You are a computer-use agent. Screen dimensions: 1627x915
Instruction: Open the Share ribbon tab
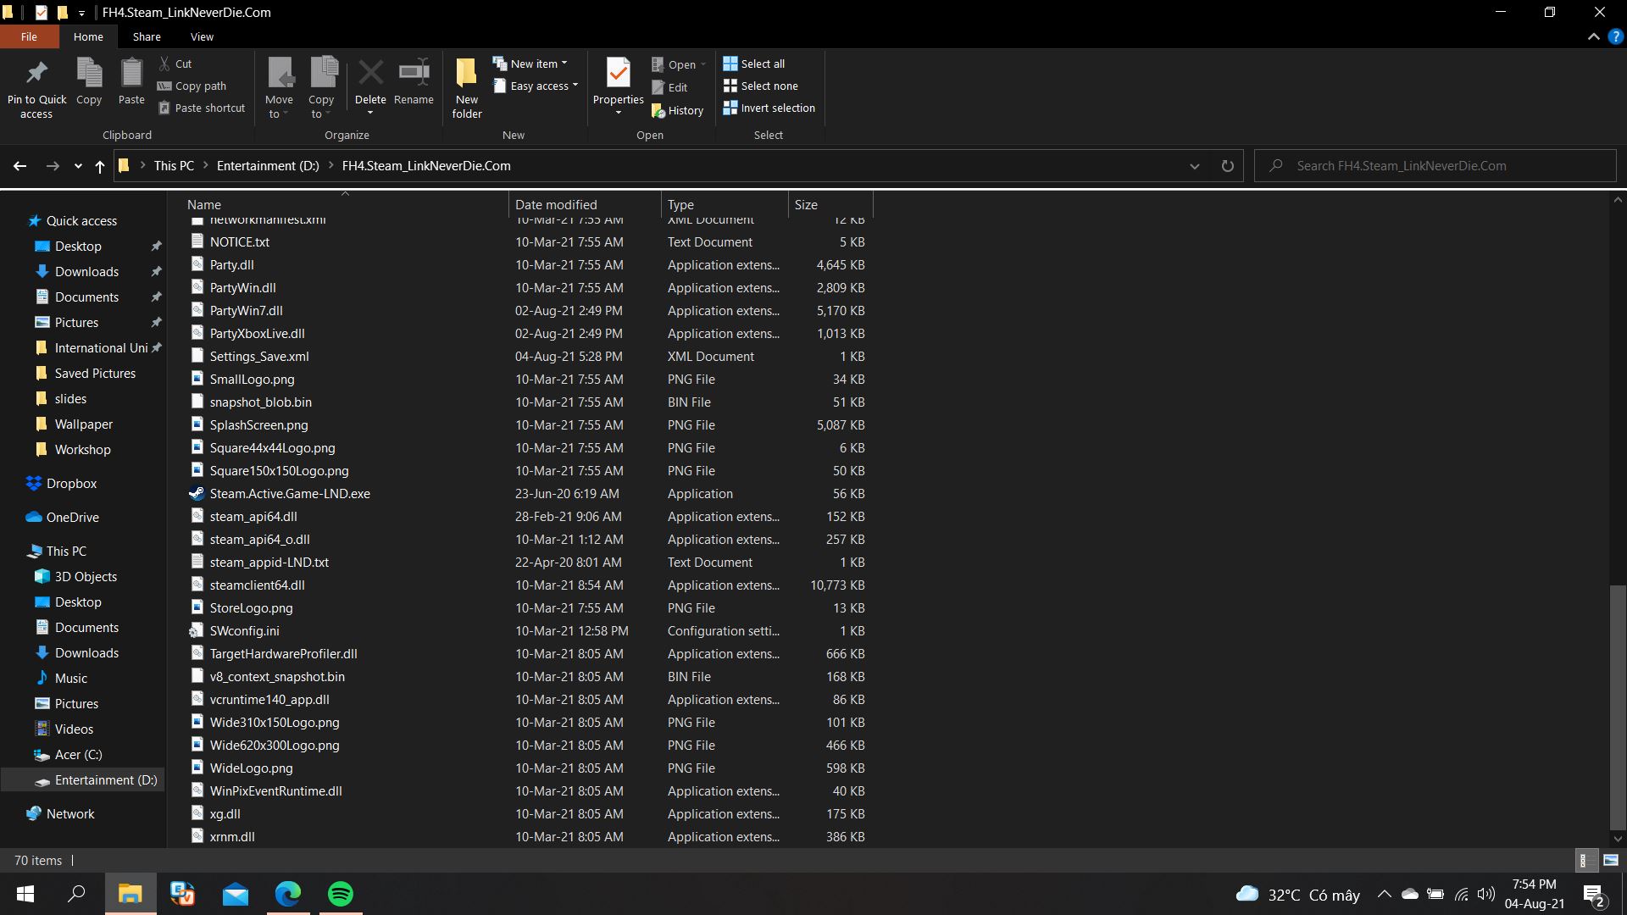coord(147,37)
